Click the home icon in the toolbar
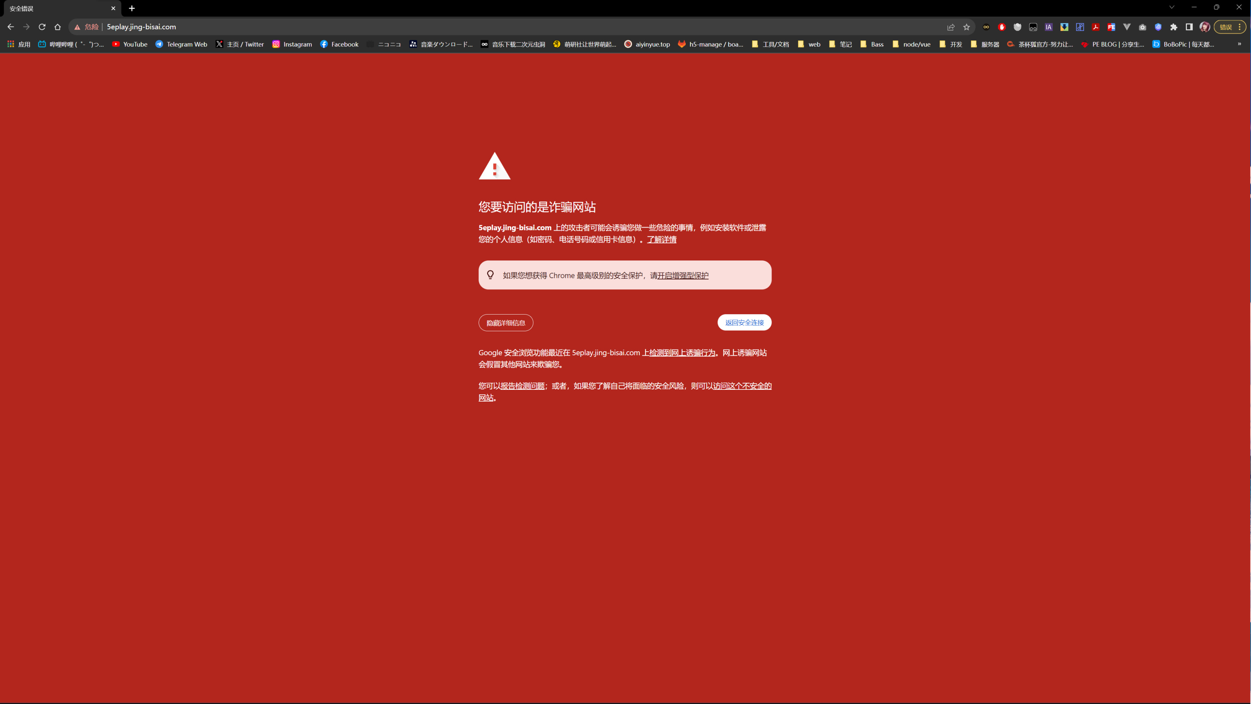1251x704 pixels. pyautogui.click(x=57, y=27)
